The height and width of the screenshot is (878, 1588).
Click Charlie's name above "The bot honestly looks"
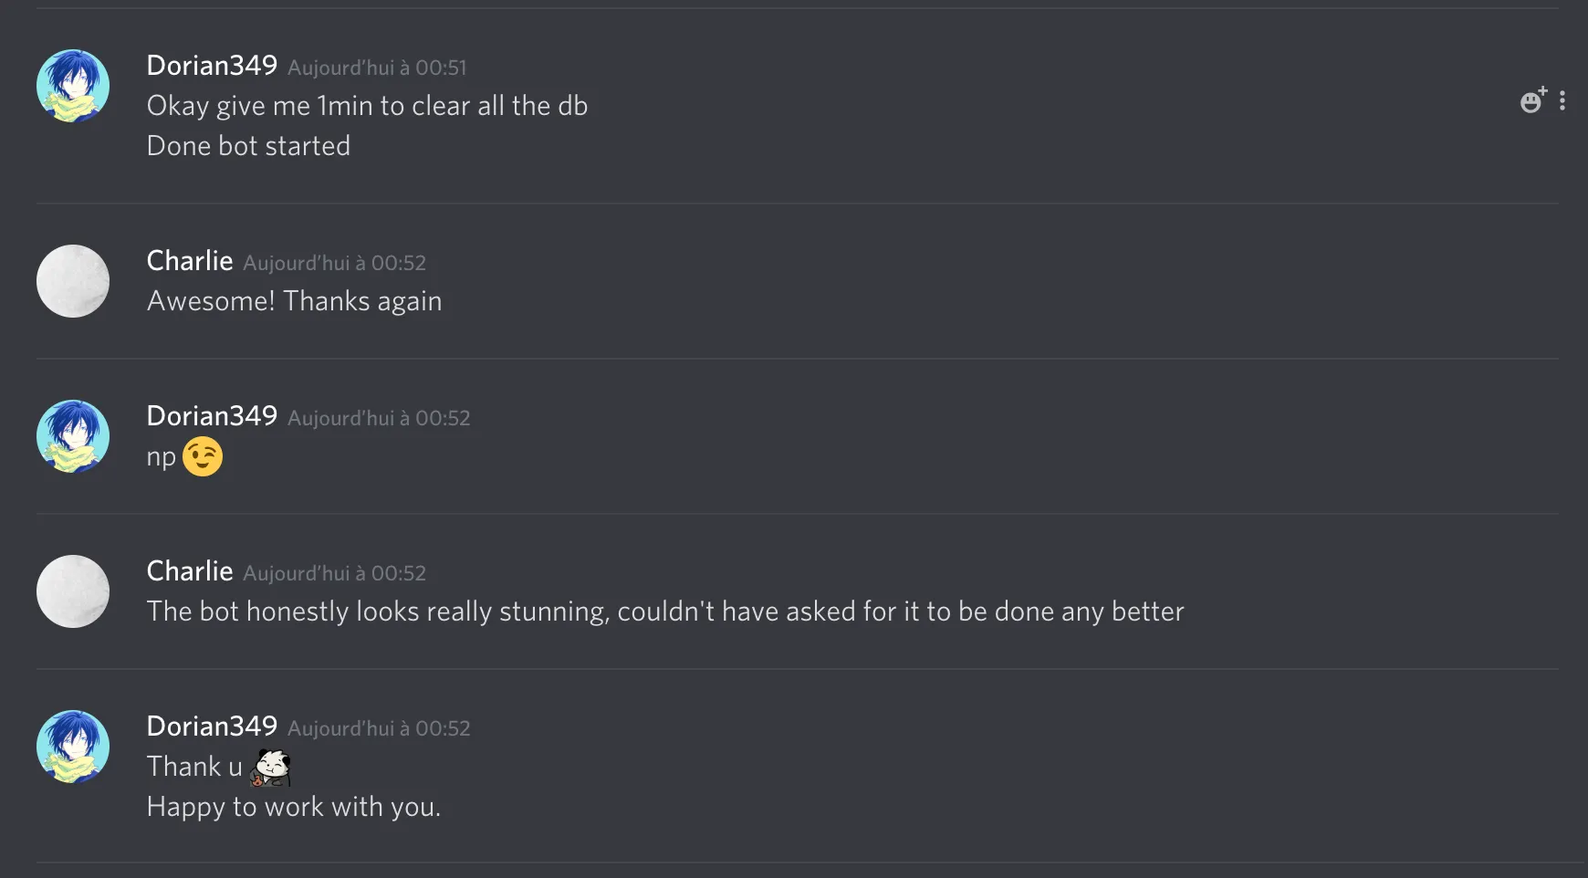[x=190, y=571]
